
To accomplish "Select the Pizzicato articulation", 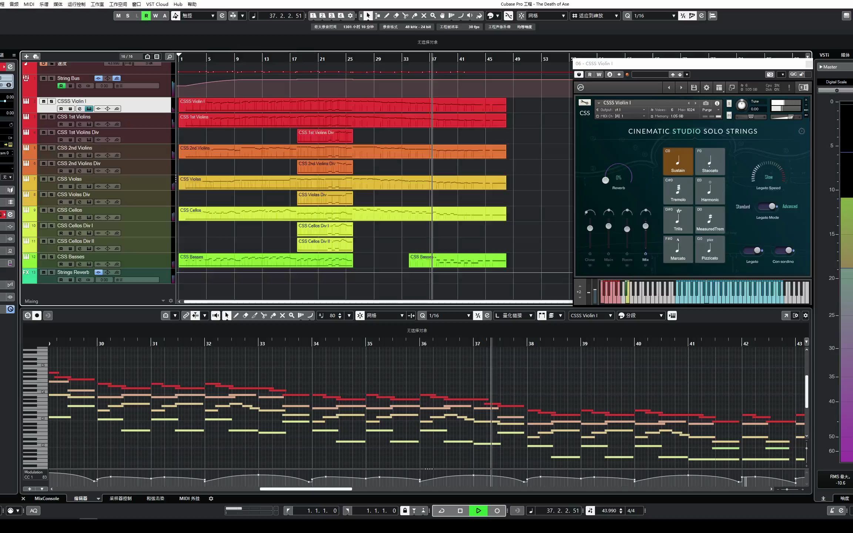I will pos(710,249).
